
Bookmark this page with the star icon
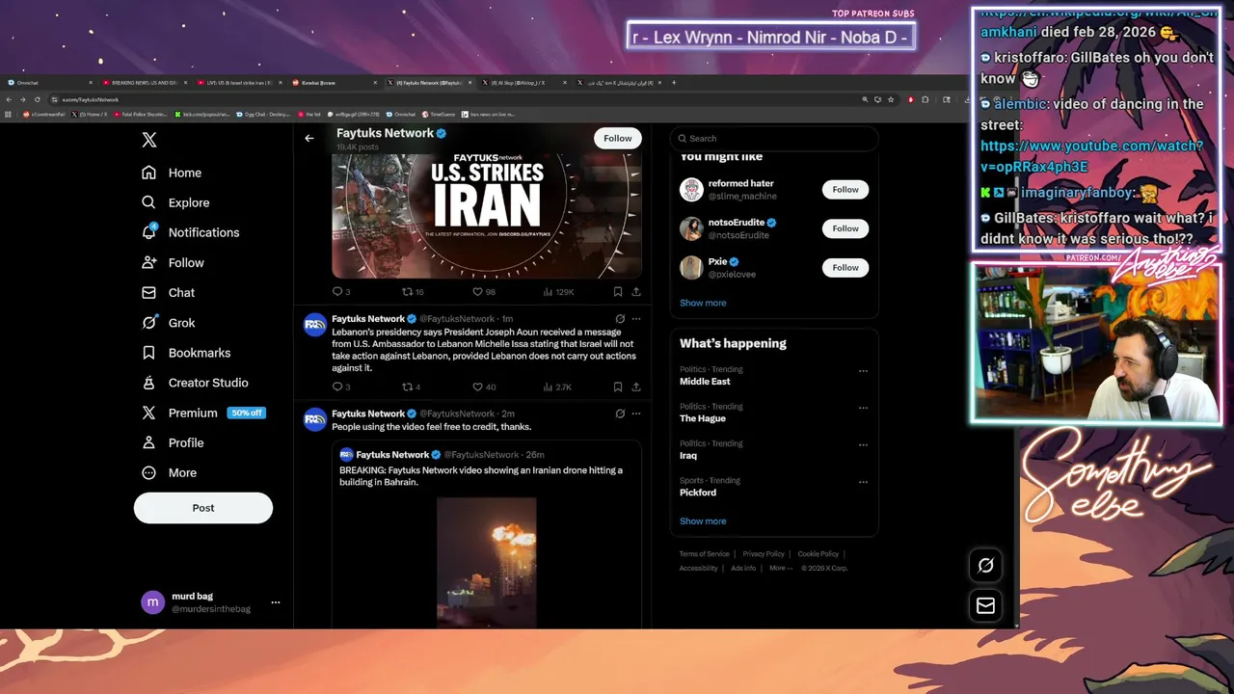[x=892, y=99]
